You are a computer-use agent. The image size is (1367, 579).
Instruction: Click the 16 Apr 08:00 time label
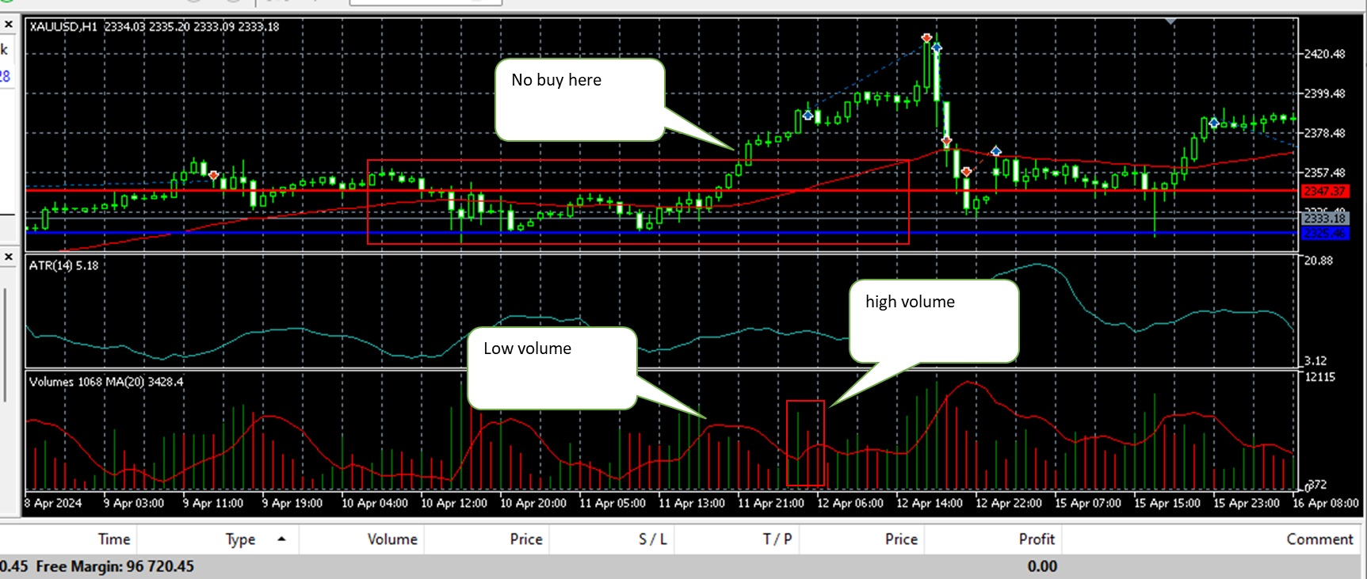(x=1326, y=503)
